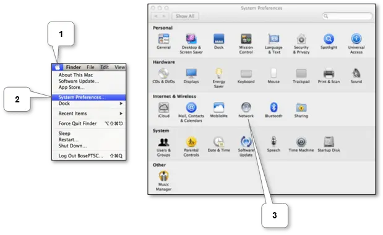Open the General preferences pane
The height and width of the screenshot is (235, 383).
tap(163, 41)
